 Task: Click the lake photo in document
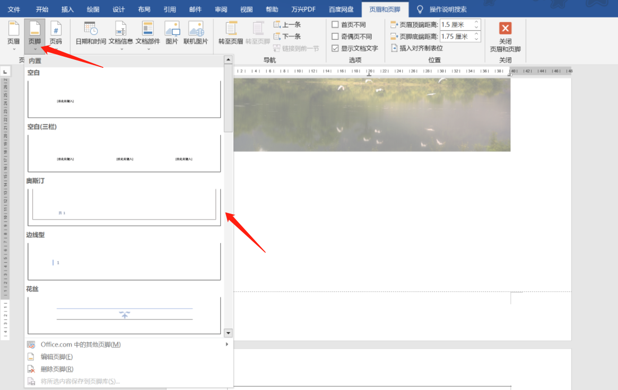372,114
